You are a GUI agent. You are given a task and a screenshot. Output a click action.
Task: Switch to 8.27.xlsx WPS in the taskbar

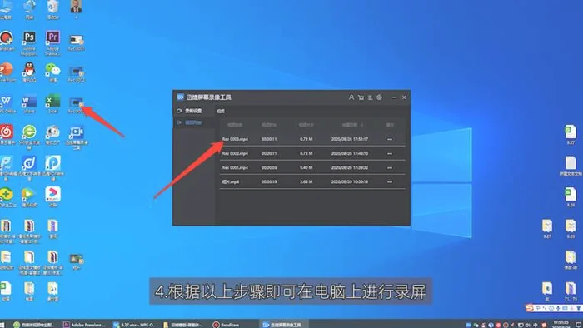[x=135, y=325]
